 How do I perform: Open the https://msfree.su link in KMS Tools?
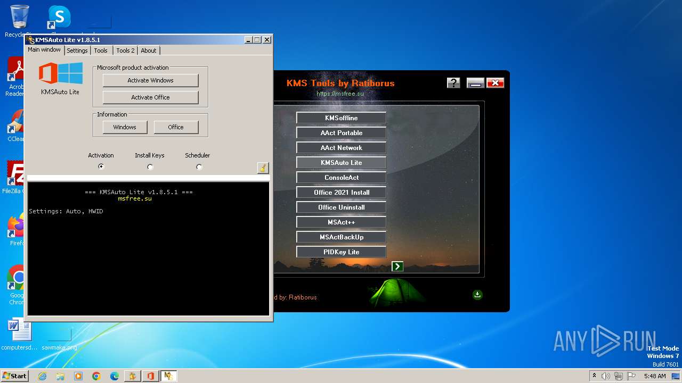[x=340, y=94]
